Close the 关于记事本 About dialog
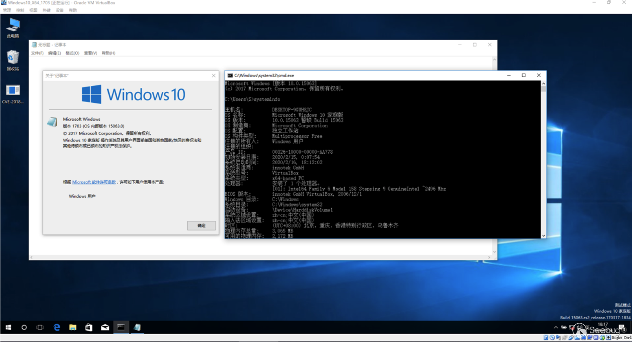The image size is (632, 342). coord(214,76)
